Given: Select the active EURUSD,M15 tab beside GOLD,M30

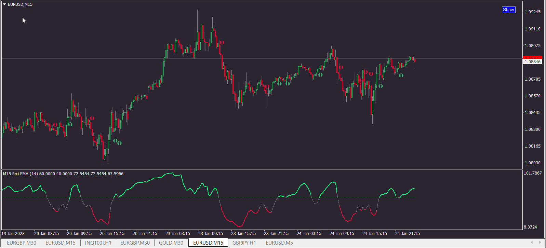Looking at the screenshot, I should click(x=208, y=243).
